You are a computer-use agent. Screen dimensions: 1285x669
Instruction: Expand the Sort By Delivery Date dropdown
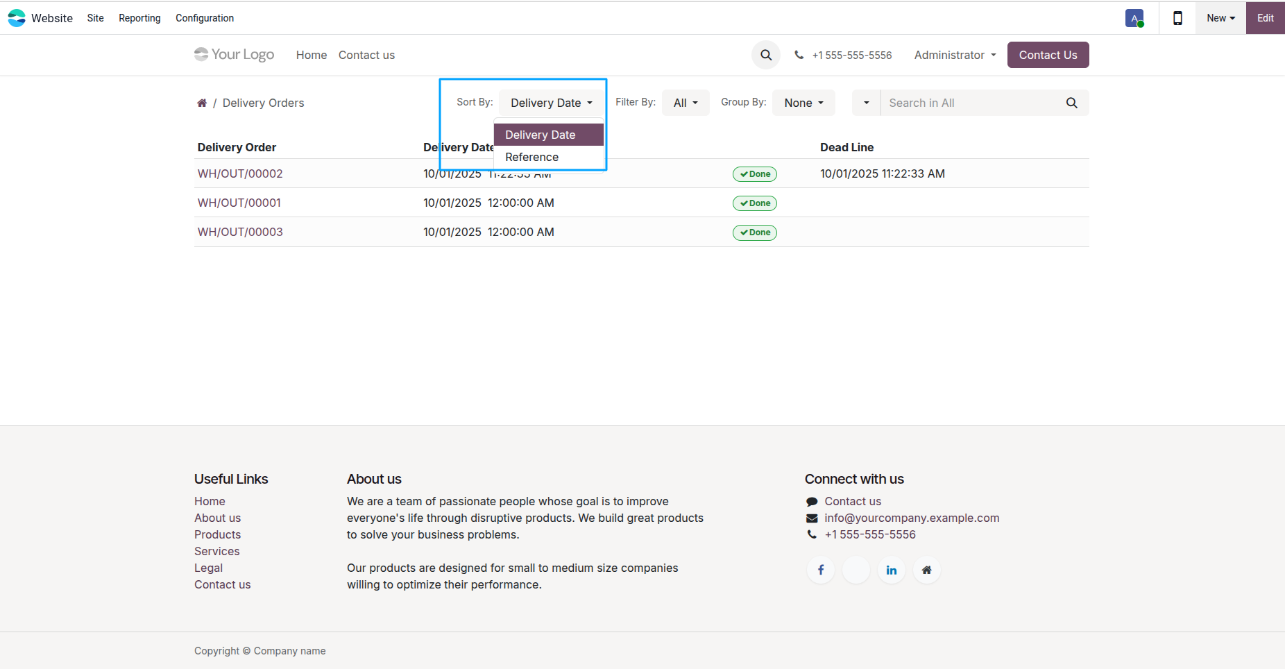tap(552, 103)
